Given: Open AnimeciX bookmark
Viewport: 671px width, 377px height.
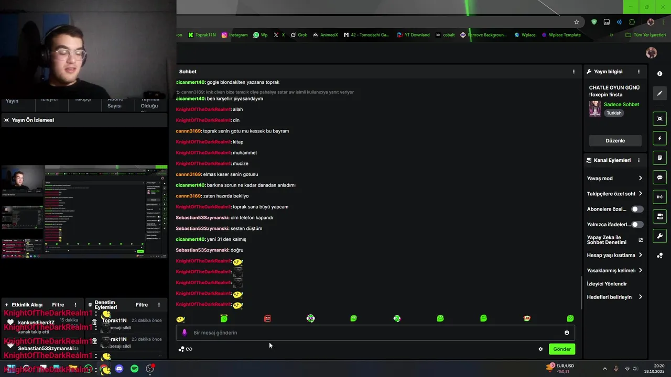Looking at the screenshot, I should point(325,35).
